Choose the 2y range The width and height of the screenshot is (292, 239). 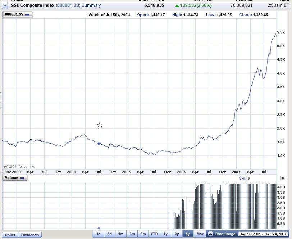tap(177, 234)
